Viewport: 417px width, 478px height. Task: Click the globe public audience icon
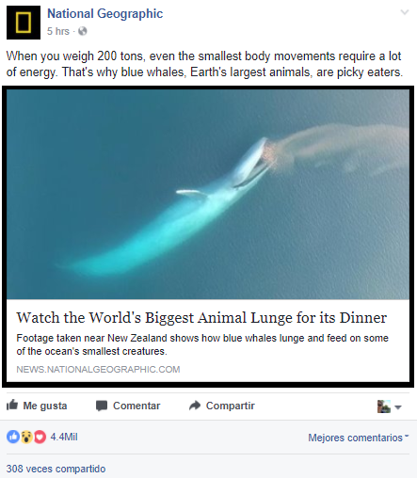pyautogui.click(x=83, y=31)
